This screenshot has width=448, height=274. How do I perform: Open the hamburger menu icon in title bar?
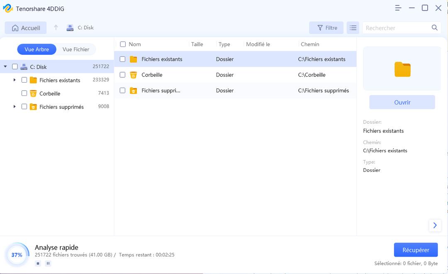click(398, 8)
